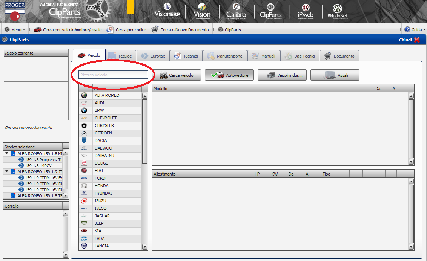Select the Isuzu brand logo
This screenshot has height=261, width=427.
(x=84, y=201)
